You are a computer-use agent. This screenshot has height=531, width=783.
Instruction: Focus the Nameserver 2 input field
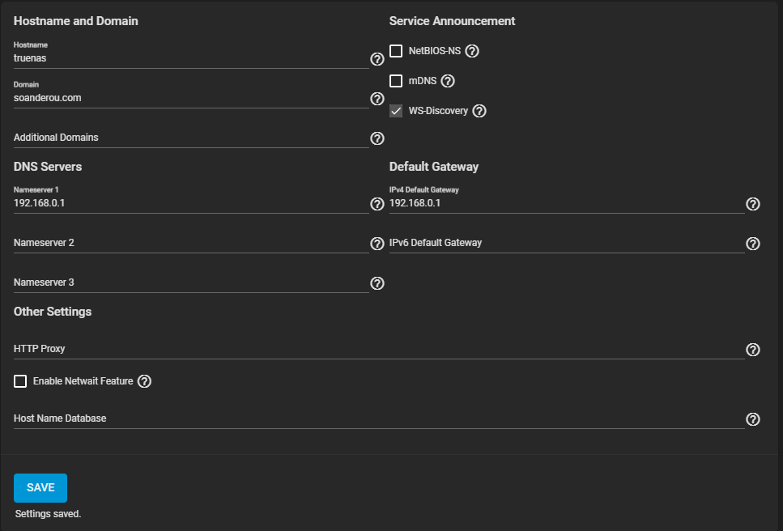[x=190, y=243]
